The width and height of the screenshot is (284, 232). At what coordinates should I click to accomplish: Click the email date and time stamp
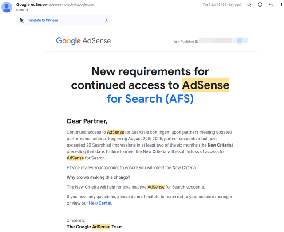(x=222, y=4)
